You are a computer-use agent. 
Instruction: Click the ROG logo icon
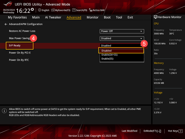(x=8, y=4)
